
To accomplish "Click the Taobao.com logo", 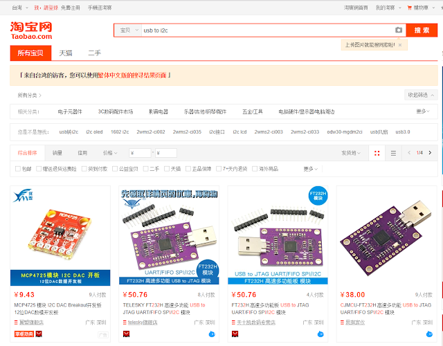I will click(x=31, y=30).
